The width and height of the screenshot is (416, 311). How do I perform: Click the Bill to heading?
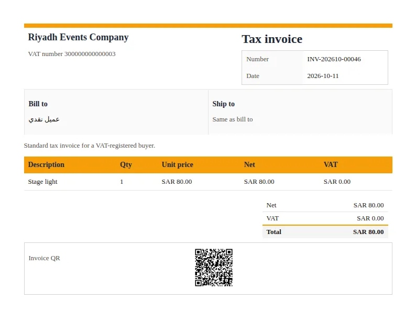pos(38,104)
